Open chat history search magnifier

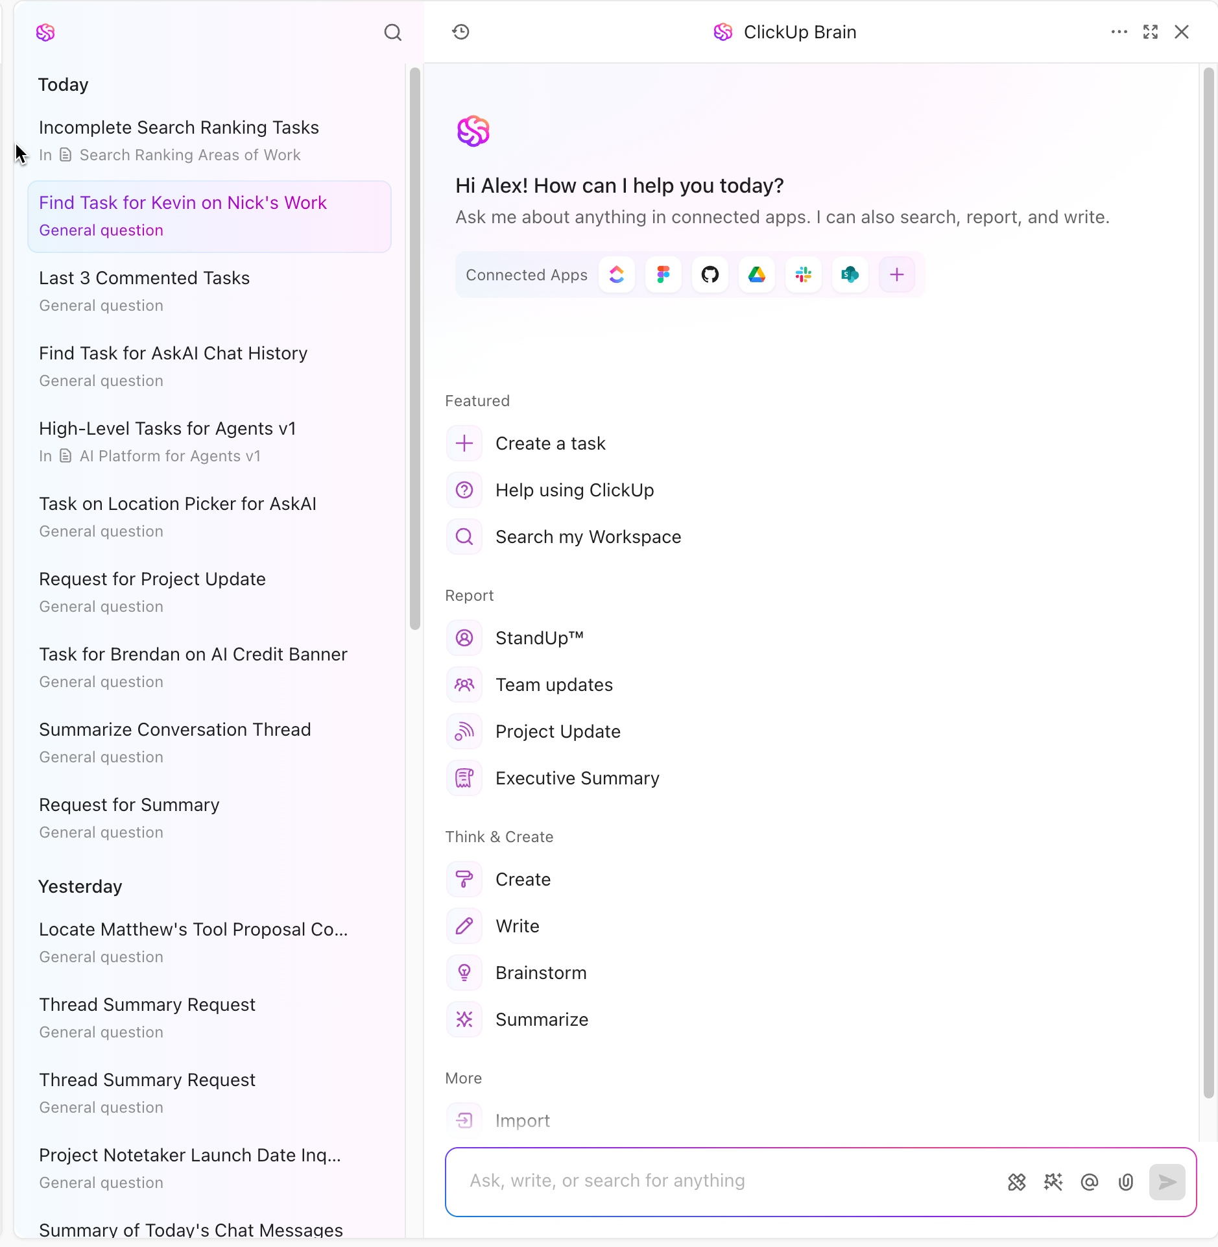(x=393, y=32)
